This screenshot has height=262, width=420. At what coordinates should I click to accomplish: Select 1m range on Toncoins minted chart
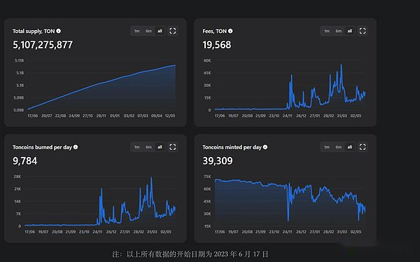tap(327, 147)
